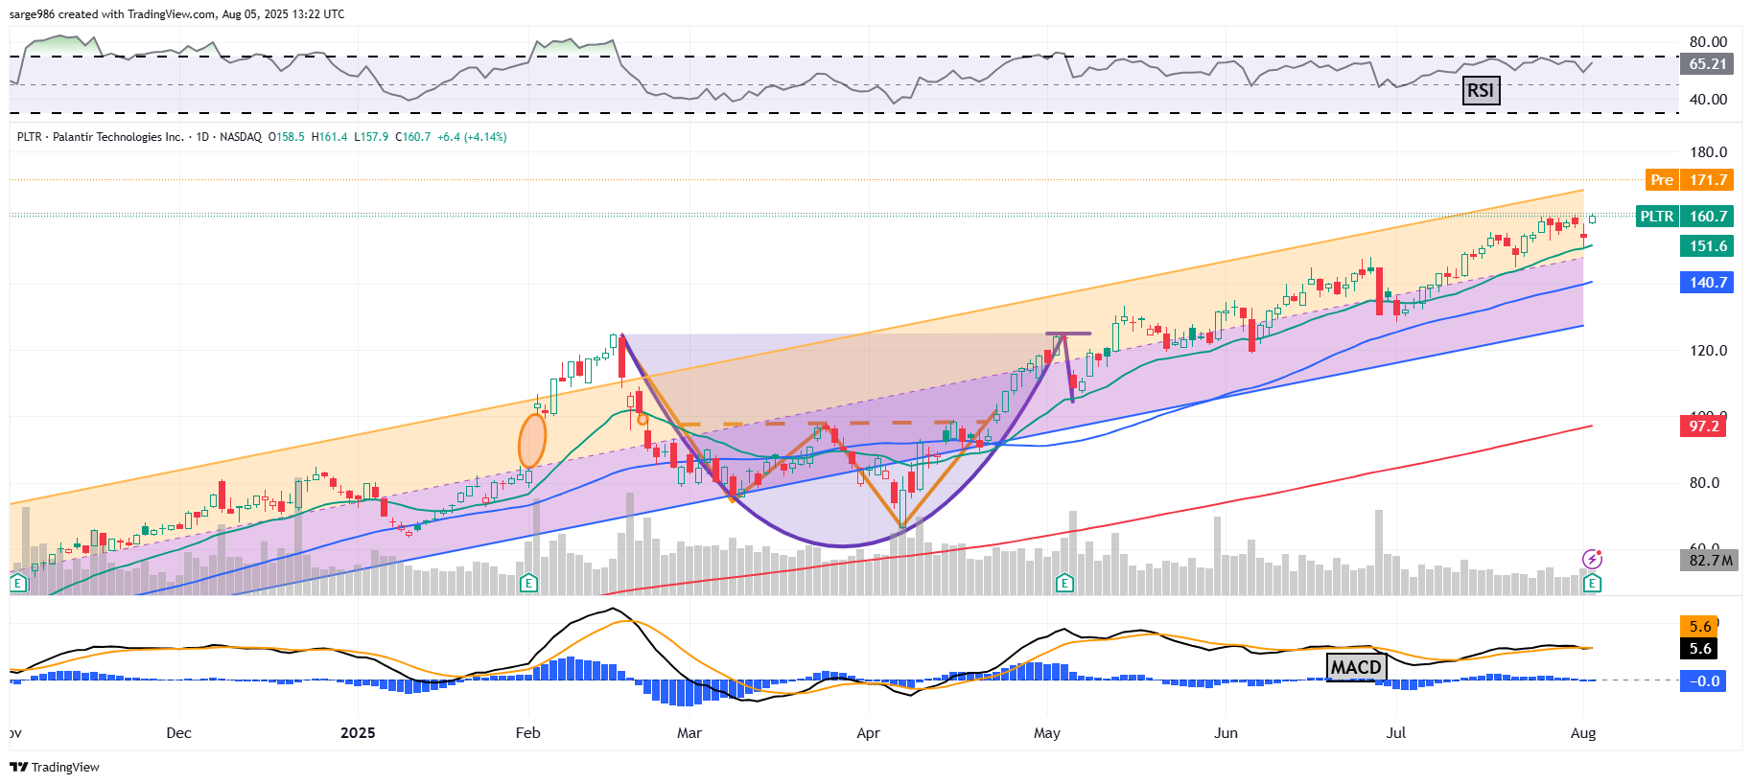
Task: Select the blue 140.7 moving average label
Action: 1707,283
